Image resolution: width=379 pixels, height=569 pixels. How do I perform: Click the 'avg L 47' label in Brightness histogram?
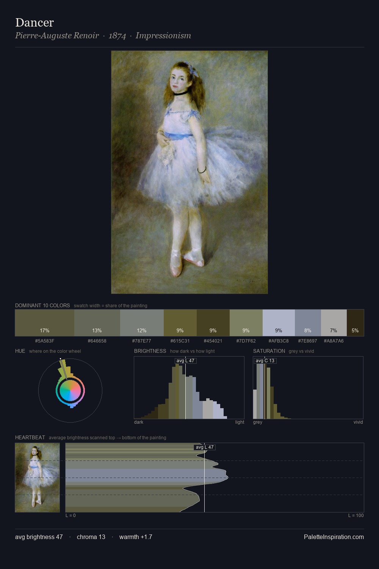coord(186,361)
